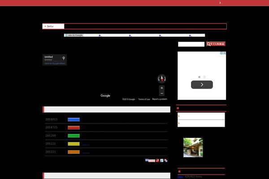Click the Google logo on the map
The image size is (269, 179).
tap(105, 96)
